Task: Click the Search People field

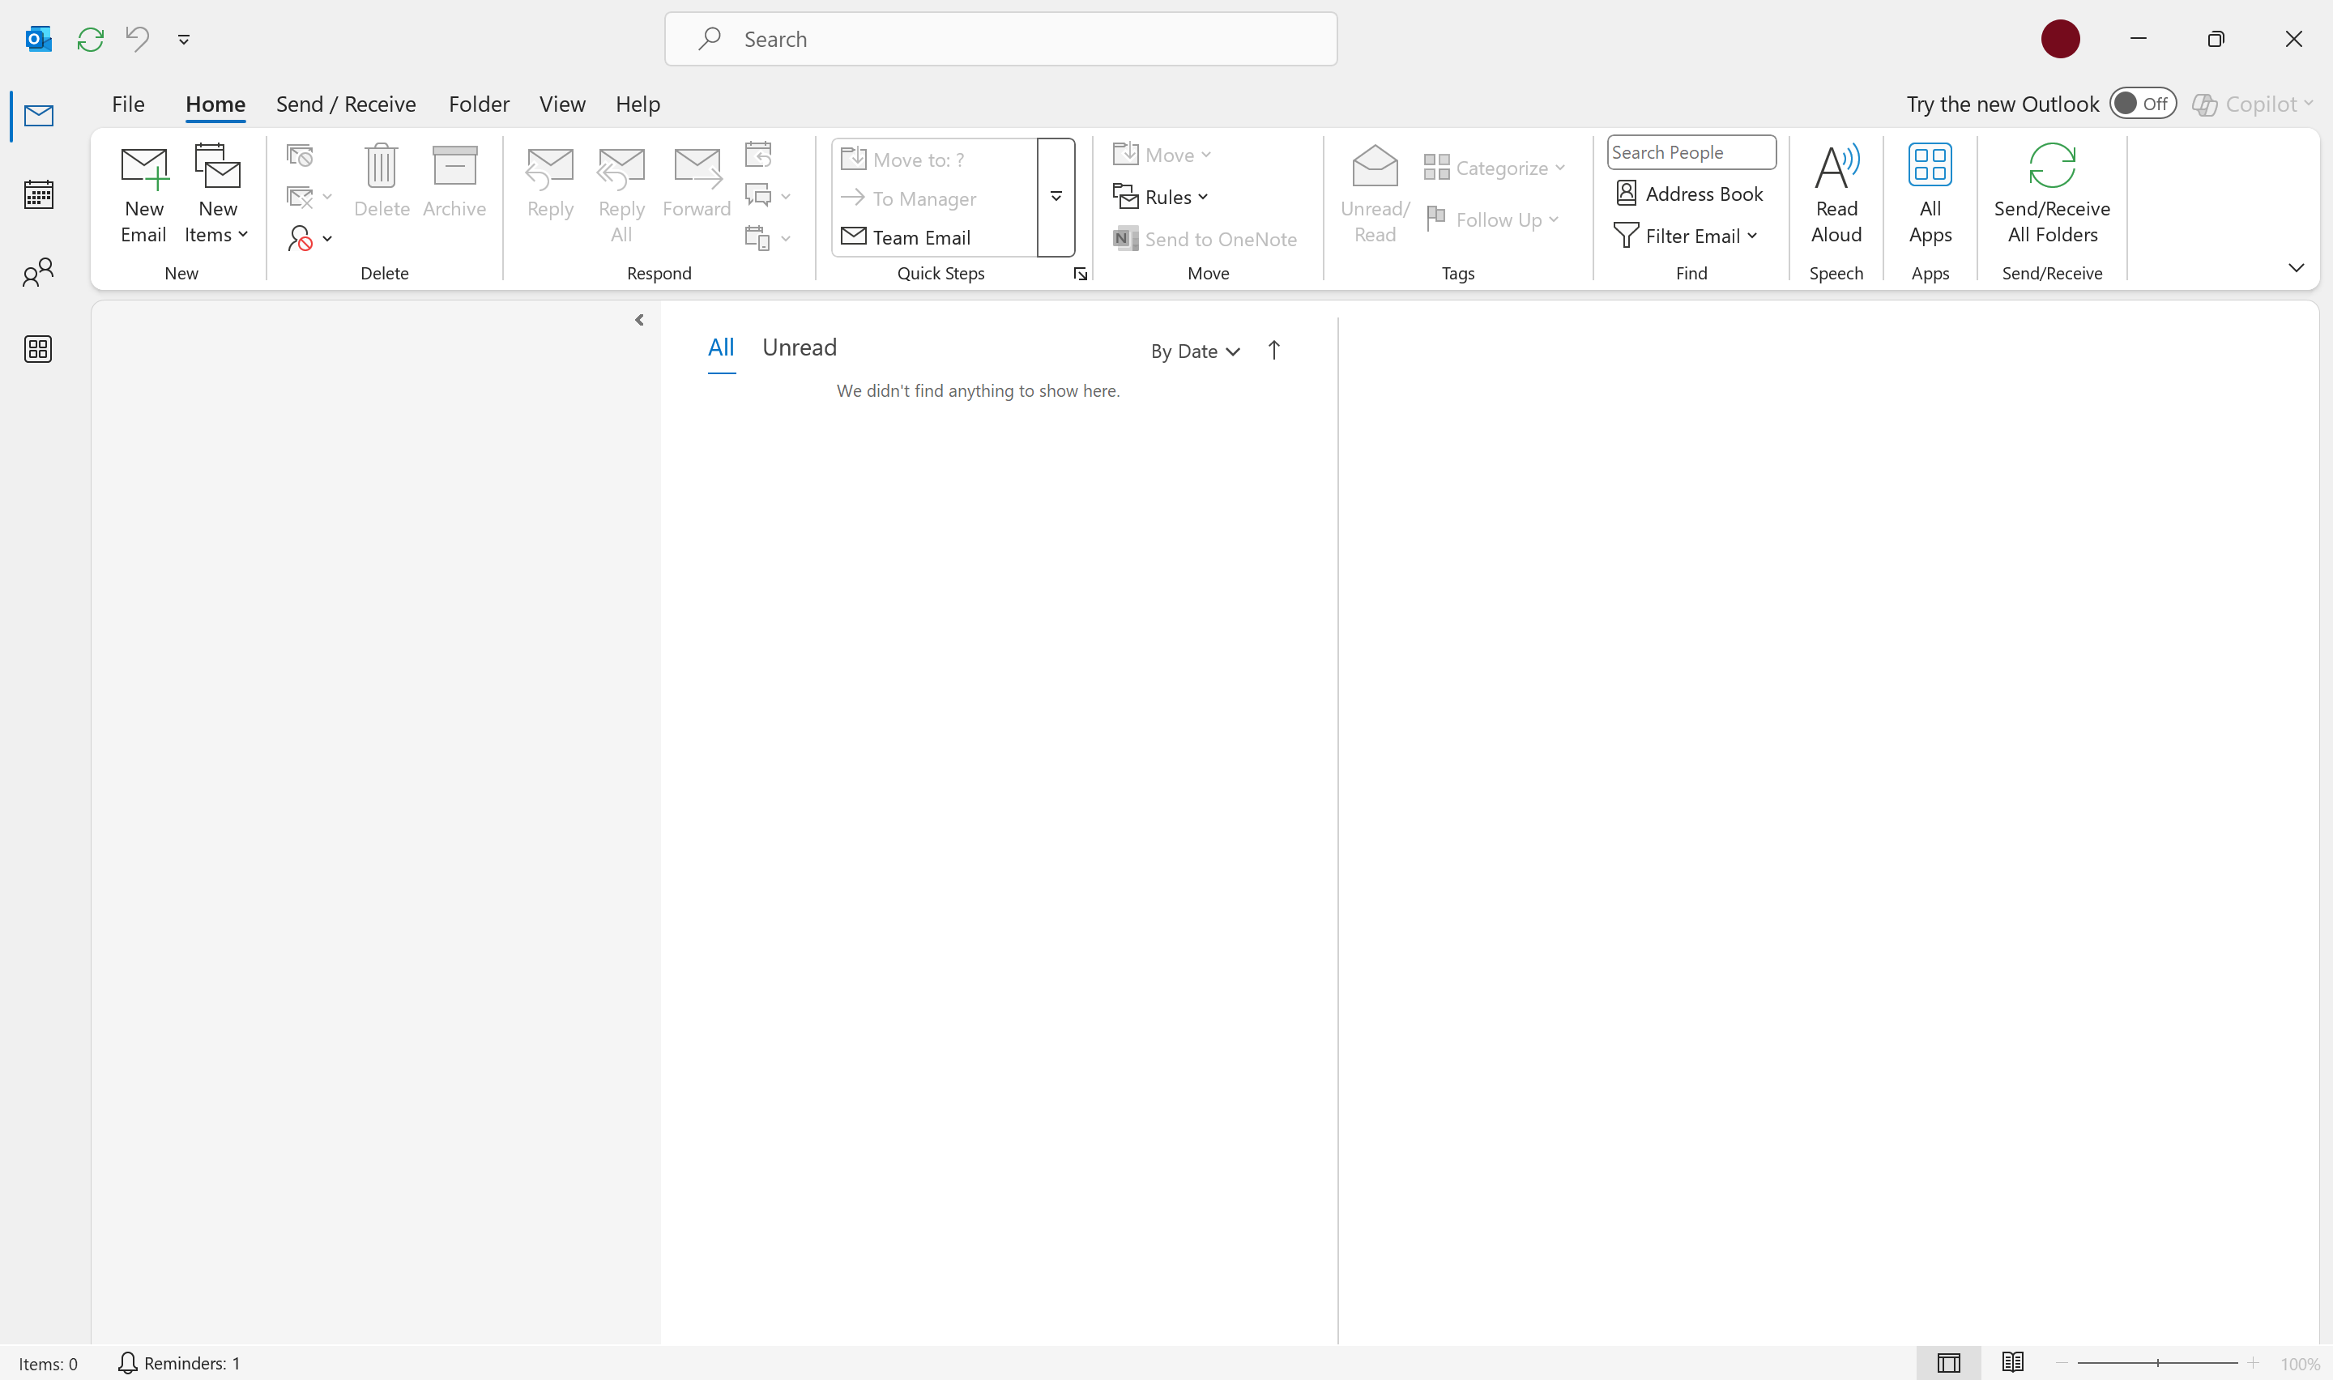Action: [x=1691, y=152]
